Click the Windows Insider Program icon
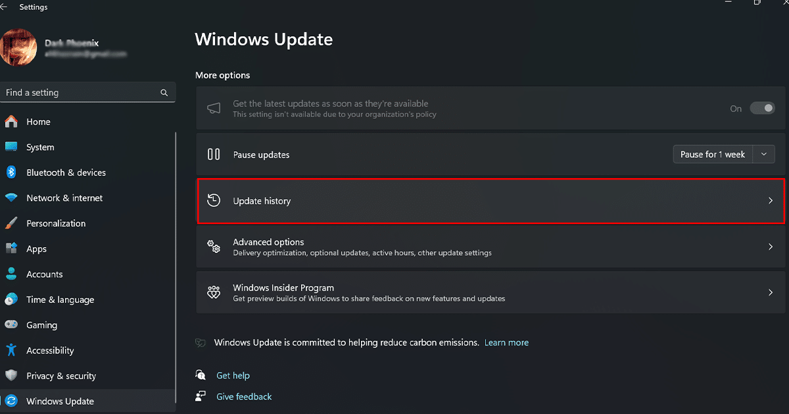The width and height of the screenshot is (789, 414). coord(214,292)
